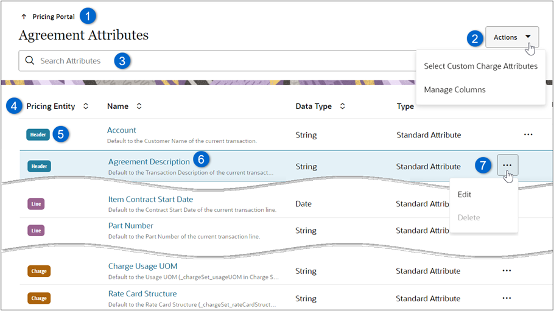This screenshot has height=311, width=554.
Task: Open Item Contract Start Date link
Action: pos(150,200)
